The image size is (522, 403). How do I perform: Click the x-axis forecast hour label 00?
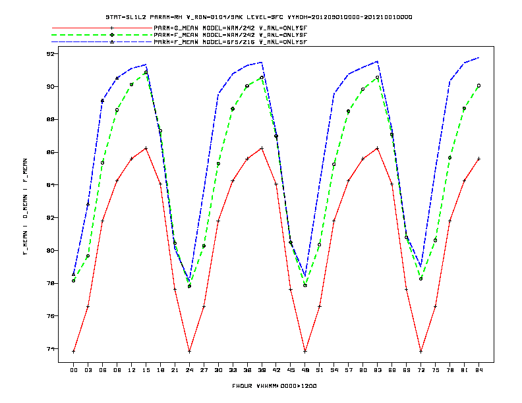pyautogui.click(x=74, y=370)
